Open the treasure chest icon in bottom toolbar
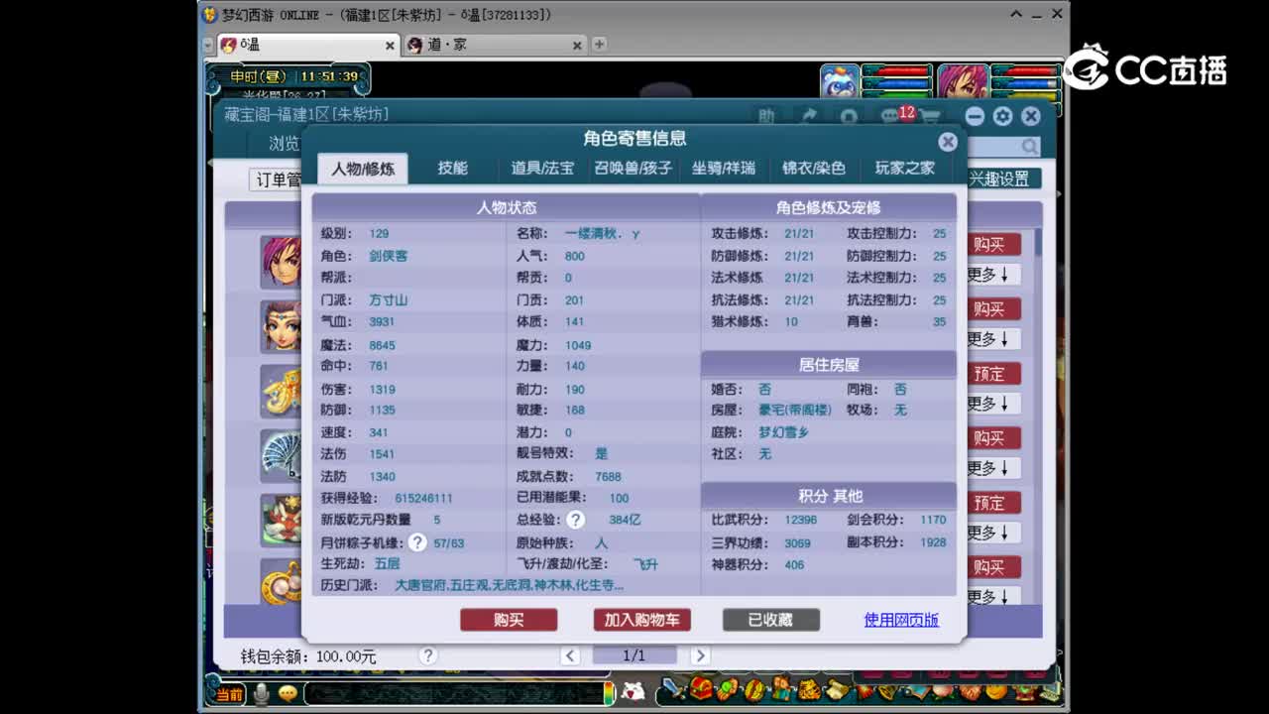 tap(701, 688)
